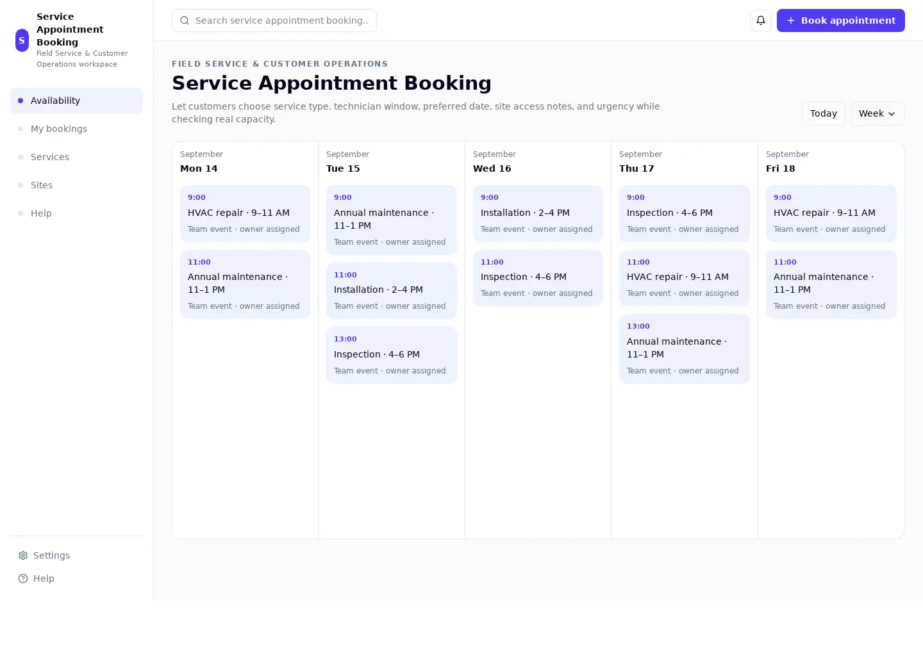This screenshot has height=656, width=923.
Task: Open Monday 9:00 HVAC repair event
Action: (x=245, y=213)
